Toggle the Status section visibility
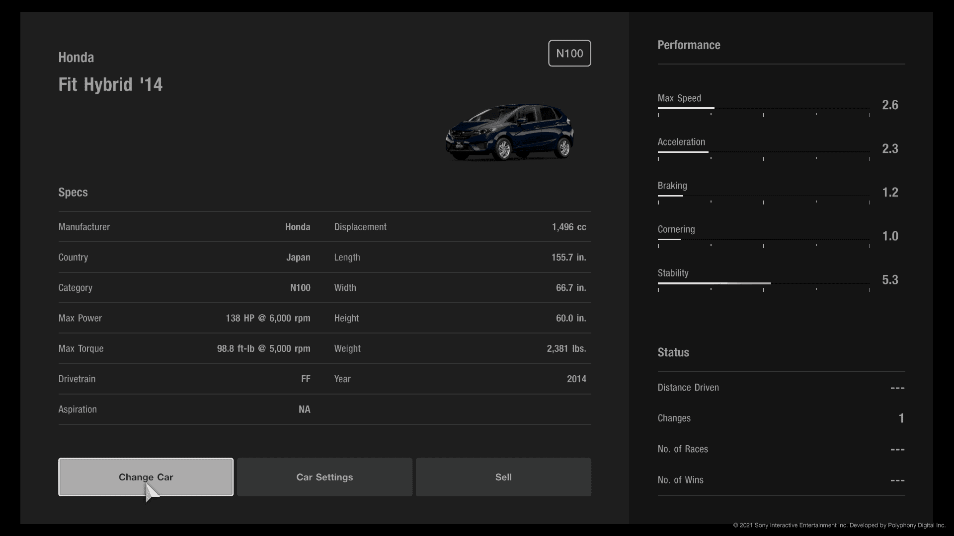The image size is (954, 536). pos(673,352)
